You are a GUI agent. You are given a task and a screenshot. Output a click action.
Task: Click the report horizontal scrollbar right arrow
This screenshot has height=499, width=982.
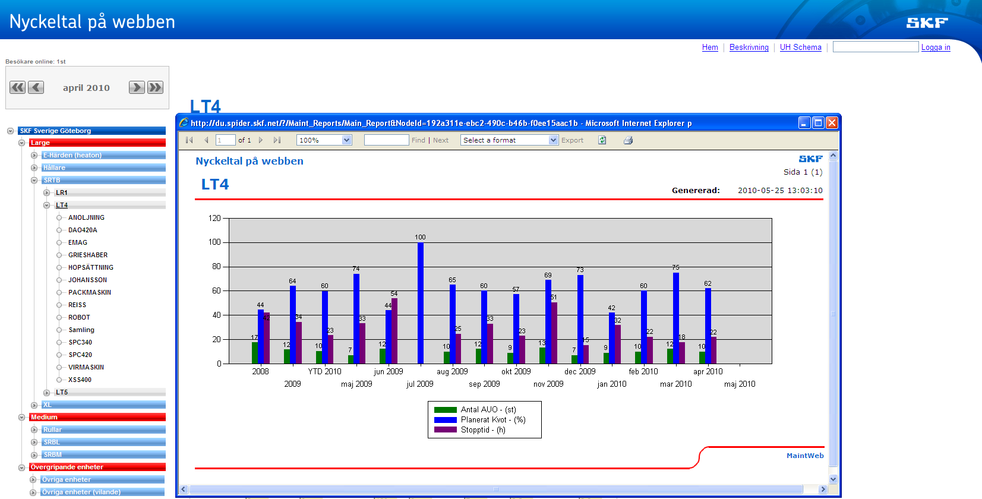(x=823, y=489)
